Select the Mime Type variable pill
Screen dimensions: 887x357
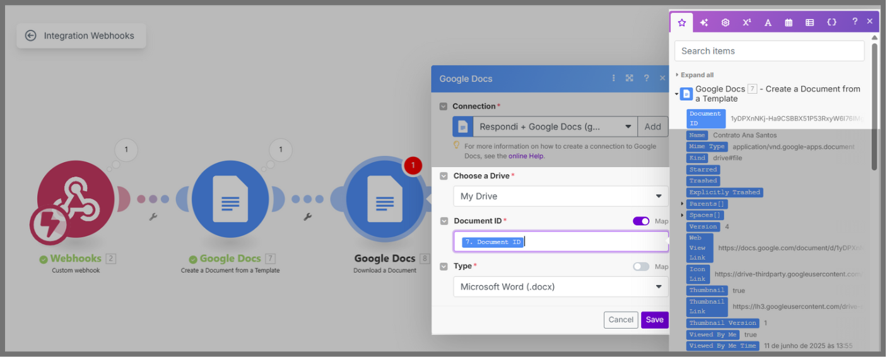click(707, 146)
